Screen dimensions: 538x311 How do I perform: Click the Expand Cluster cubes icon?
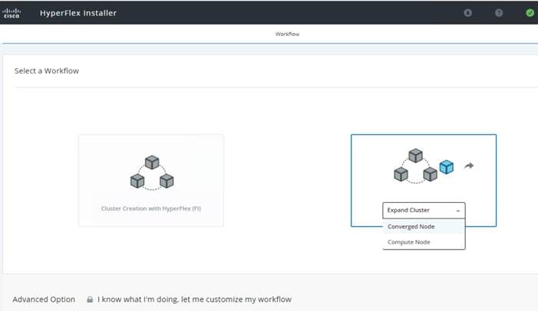click(x=415, y=166)
